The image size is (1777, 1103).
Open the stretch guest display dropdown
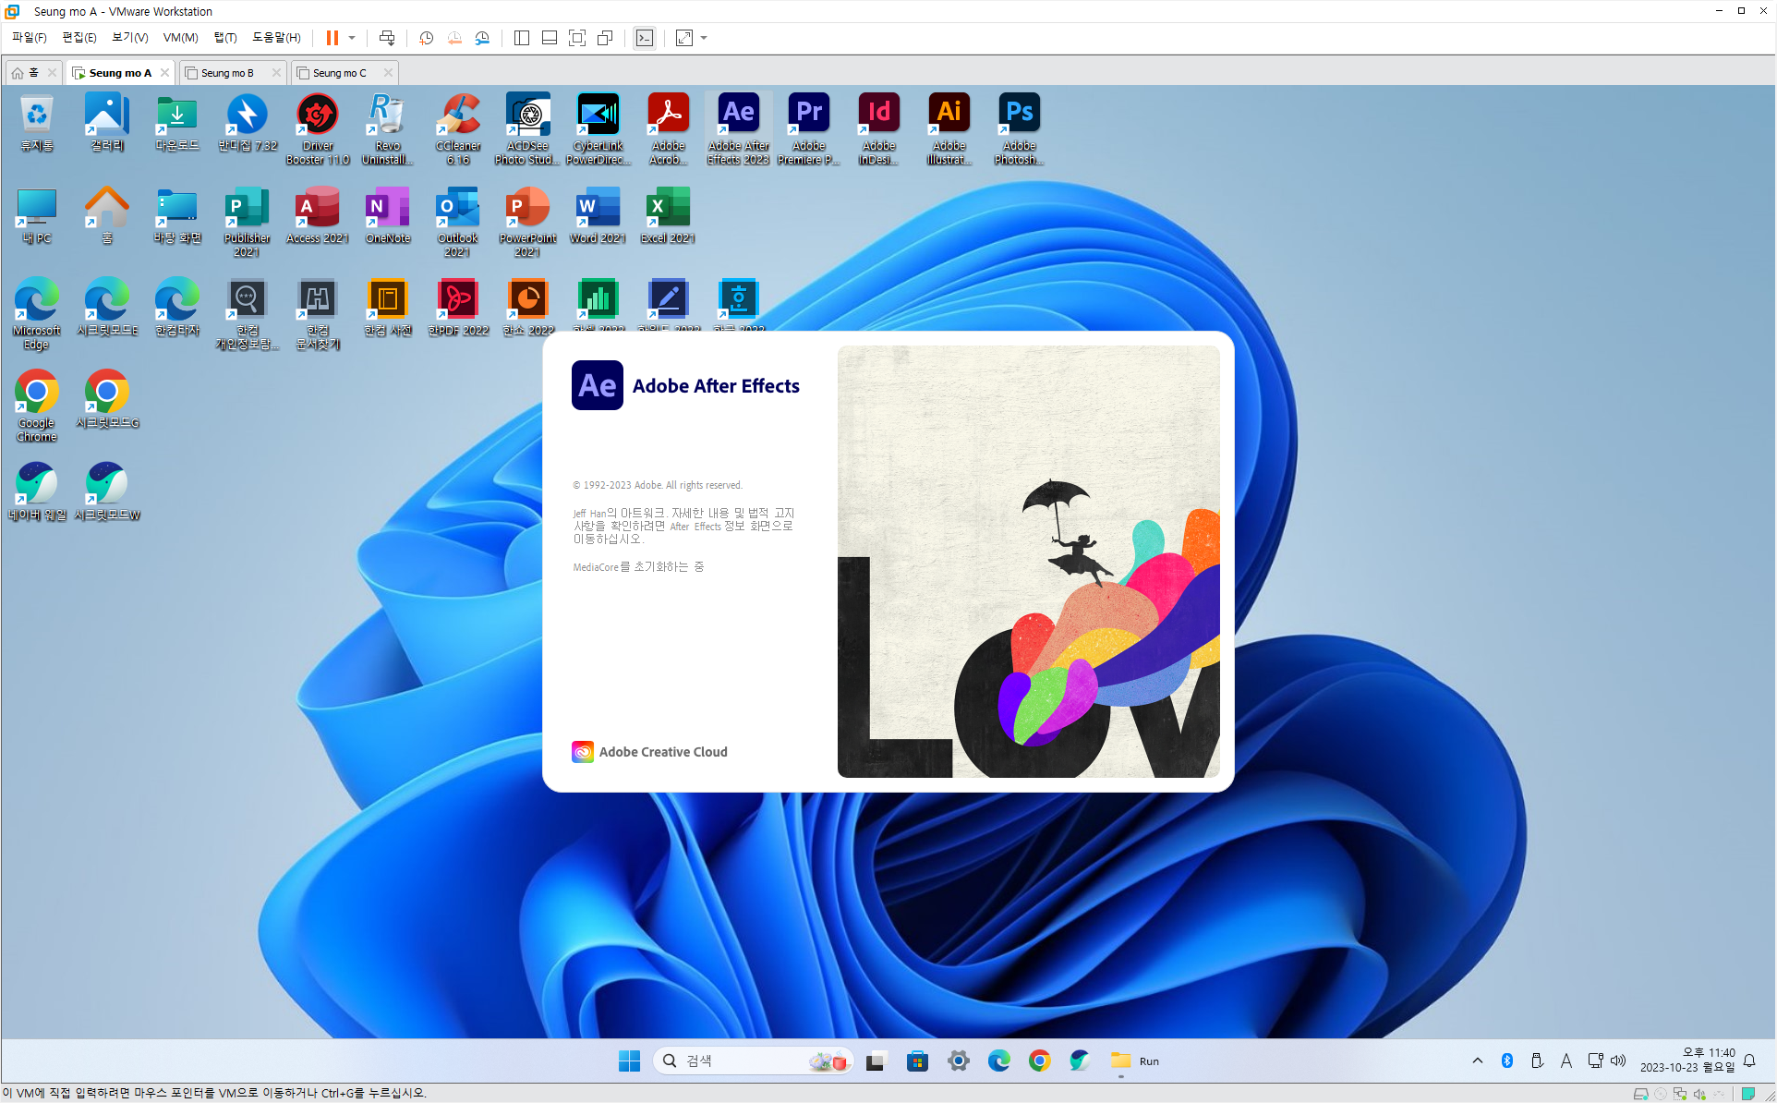click(704, 38)
